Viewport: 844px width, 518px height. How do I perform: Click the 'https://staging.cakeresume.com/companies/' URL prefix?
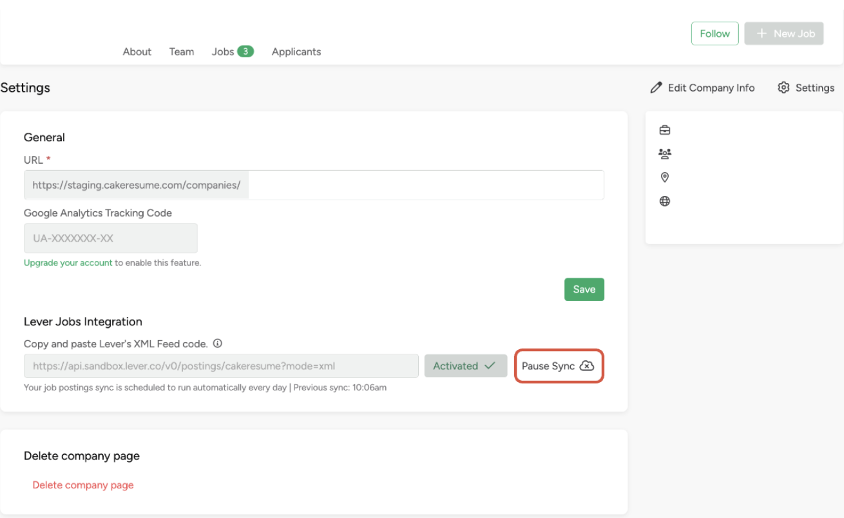(x=137, y=185)
